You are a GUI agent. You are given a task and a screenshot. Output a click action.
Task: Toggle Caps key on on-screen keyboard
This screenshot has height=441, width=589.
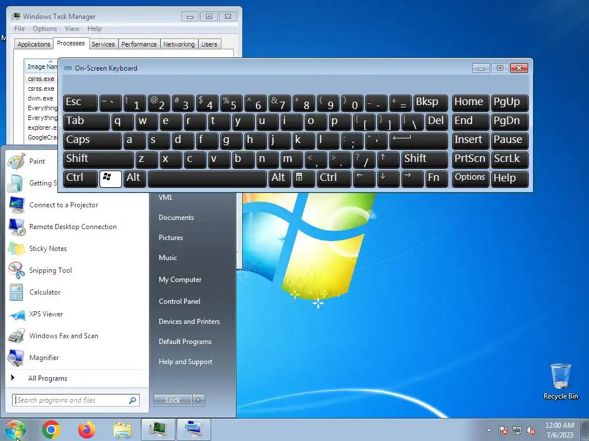pos(93,141)
